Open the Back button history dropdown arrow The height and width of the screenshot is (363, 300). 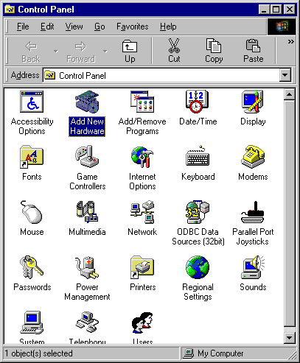coord(56,52)
